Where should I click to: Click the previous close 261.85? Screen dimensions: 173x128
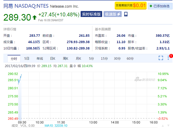(84, 36)
